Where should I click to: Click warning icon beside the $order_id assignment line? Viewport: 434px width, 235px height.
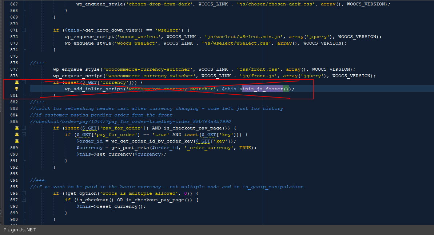click(17, 141)
